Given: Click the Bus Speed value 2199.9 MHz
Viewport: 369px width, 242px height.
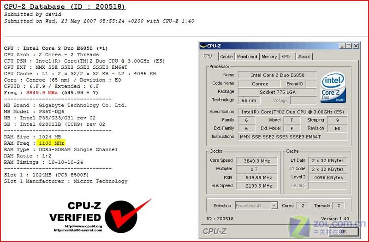Looking at the screenshot, I should pyautogui.click(x=256, y=186).
